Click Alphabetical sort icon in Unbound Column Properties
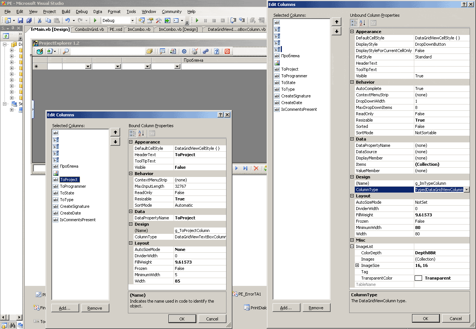Viewport: 476px width, 329px height. click(363, 23)
